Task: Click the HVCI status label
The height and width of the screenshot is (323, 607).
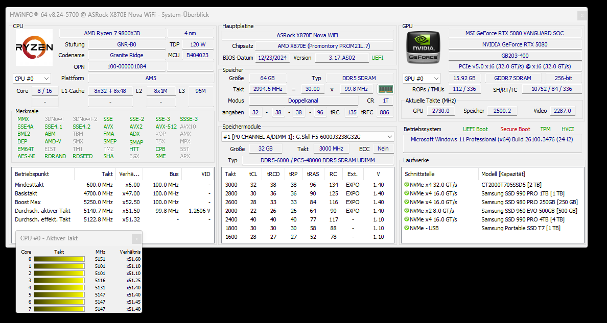Action: [x=568, y=129]
